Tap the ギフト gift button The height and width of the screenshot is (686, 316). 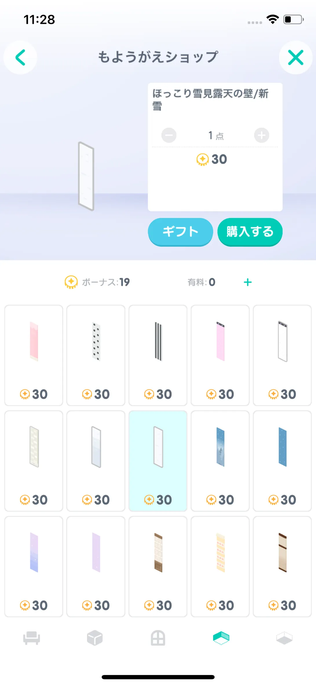point(180,232)
